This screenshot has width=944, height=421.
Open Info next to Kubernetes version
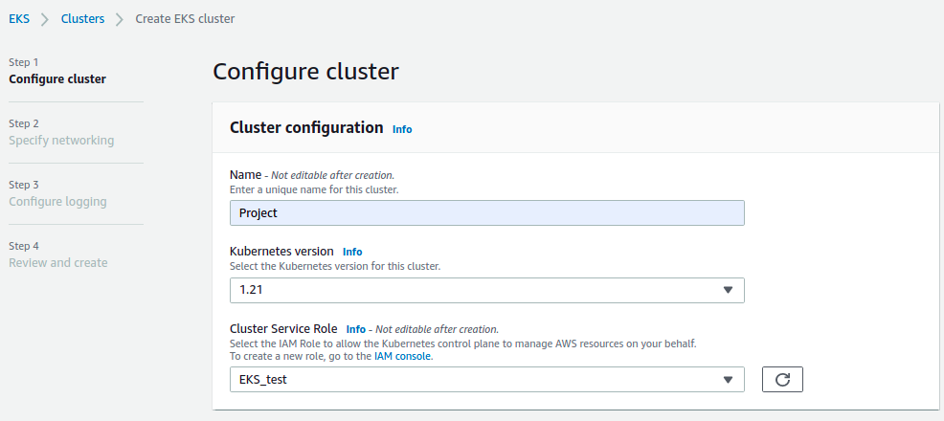(x=352, y=252)
